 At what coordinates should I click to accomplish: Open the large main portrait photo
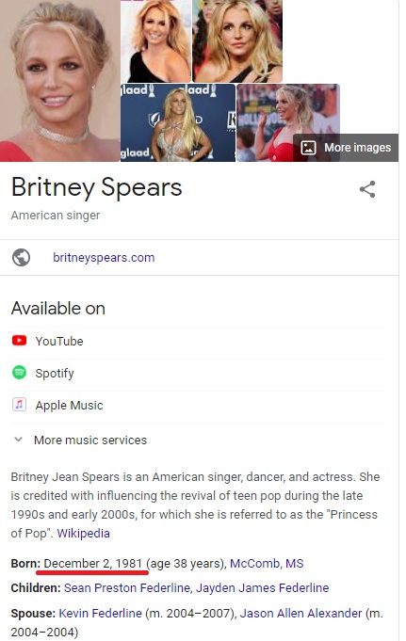[x=59, y=81]
